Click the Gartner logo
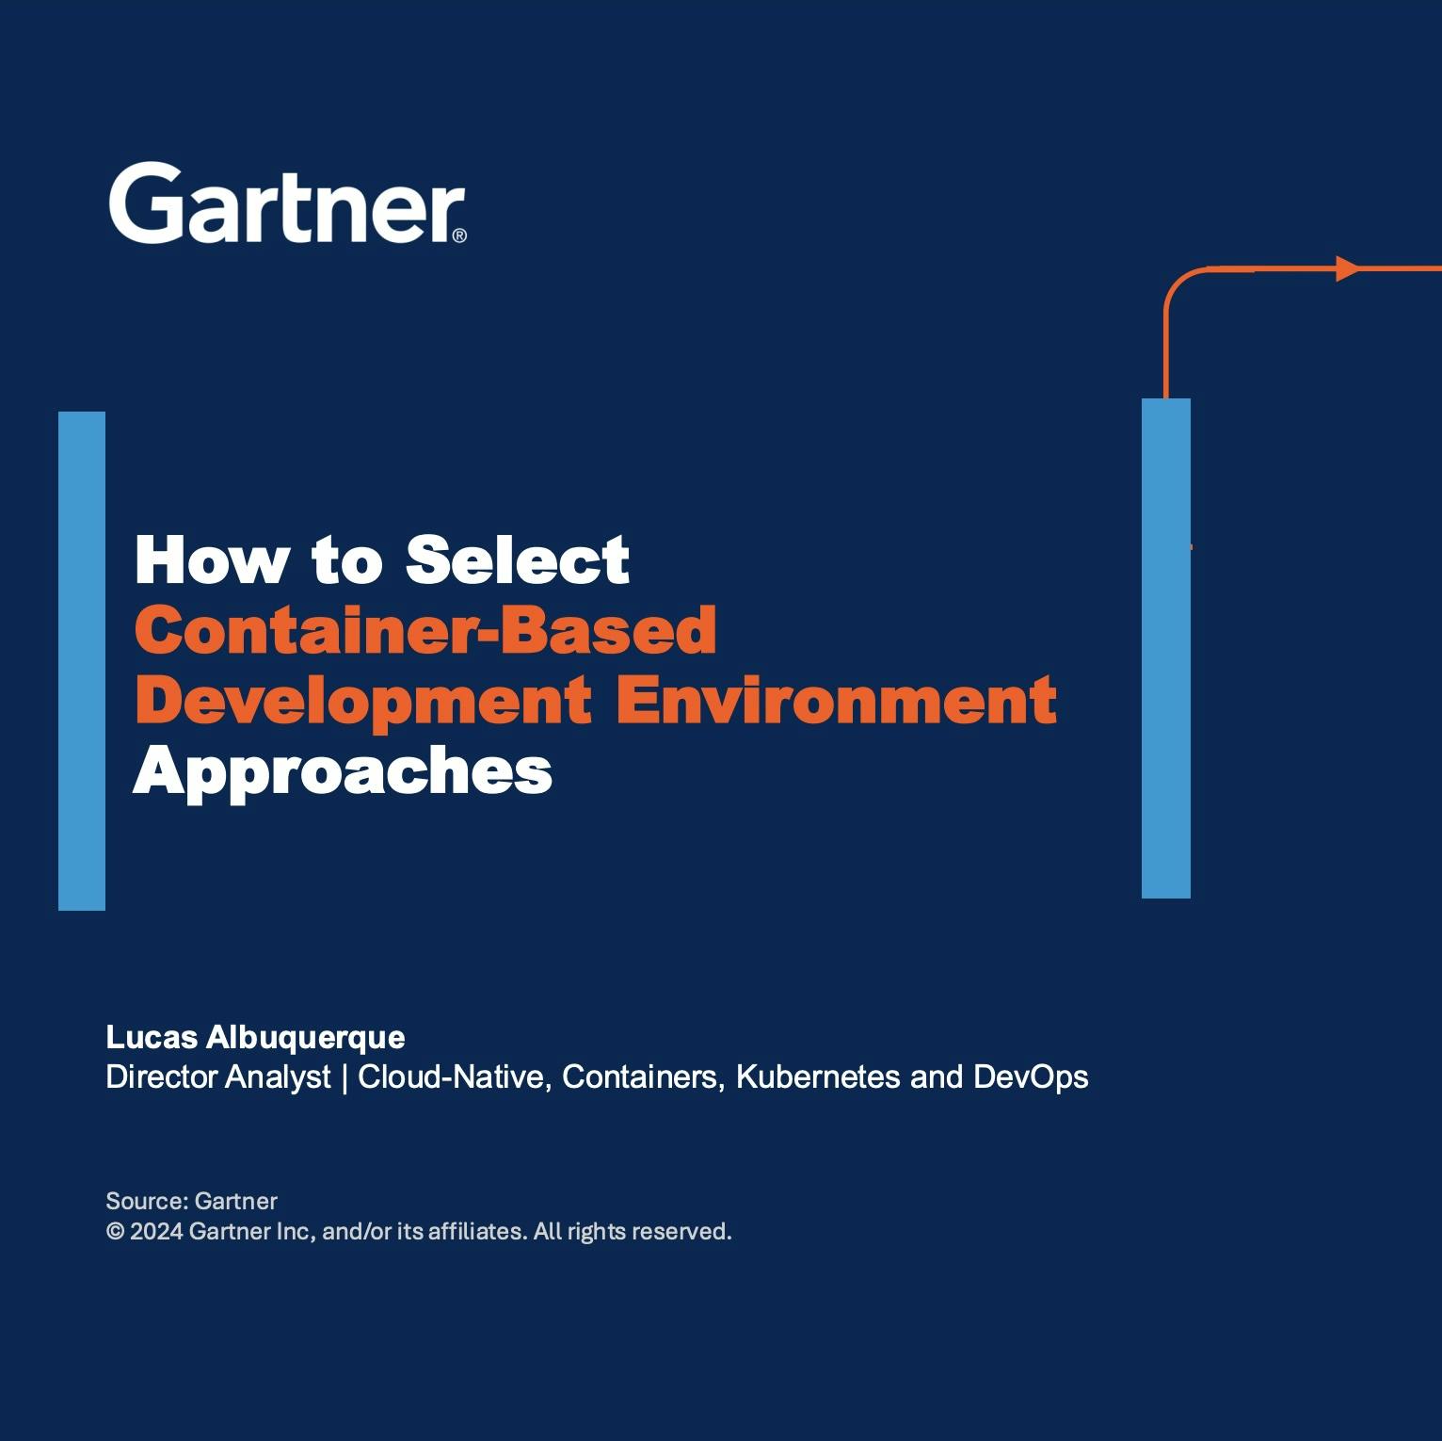Screen dimensions: 1442x1441 (x=287, y=202)
